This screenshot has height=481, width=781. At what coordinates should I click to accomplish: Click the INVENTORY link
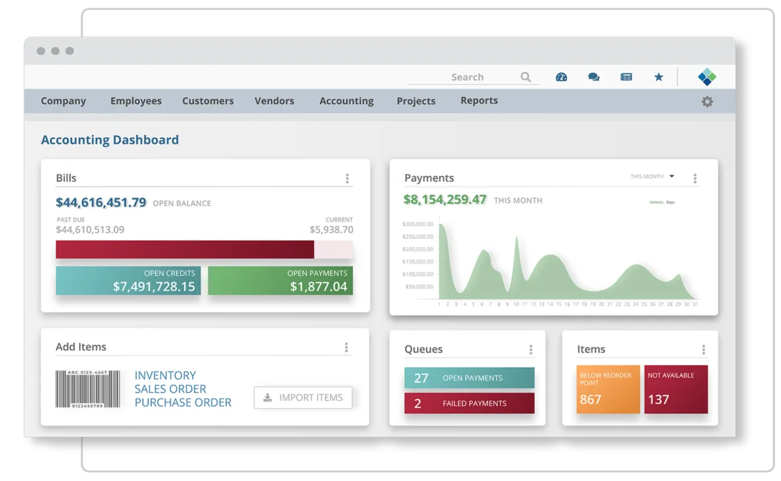[x=165, y=376]
